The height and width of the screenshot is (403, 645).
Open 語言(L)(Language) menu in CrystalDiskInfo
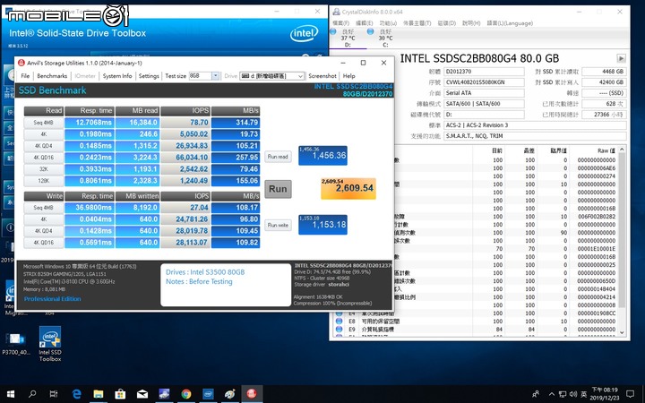pyautogui.click(x=510, y=23)
